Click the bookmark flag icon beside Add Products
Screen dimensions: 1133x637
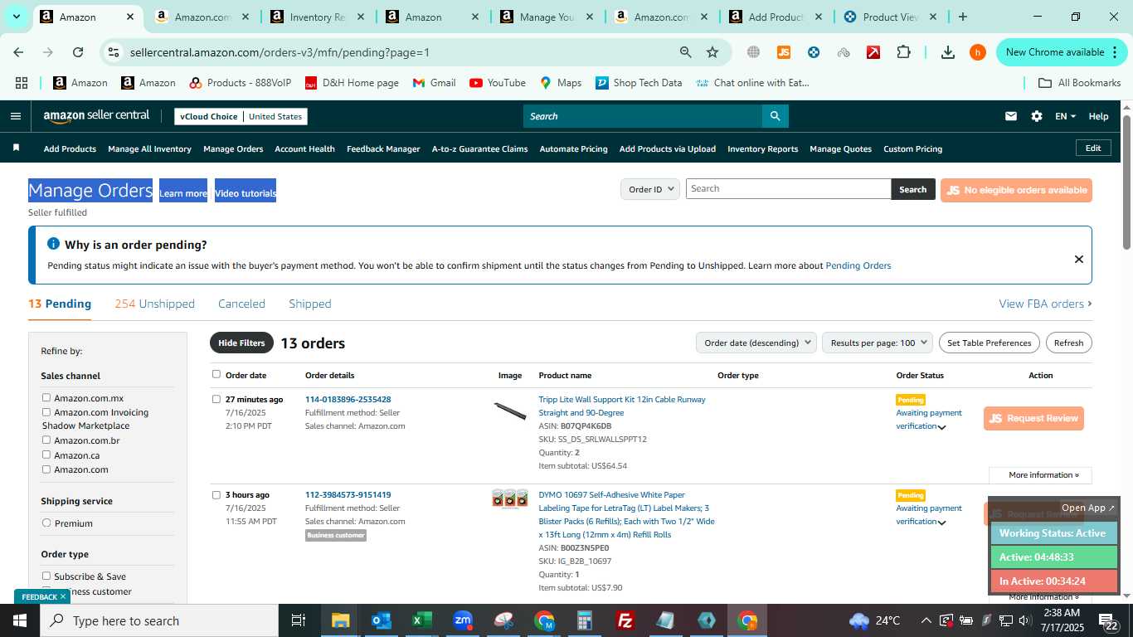16,148
